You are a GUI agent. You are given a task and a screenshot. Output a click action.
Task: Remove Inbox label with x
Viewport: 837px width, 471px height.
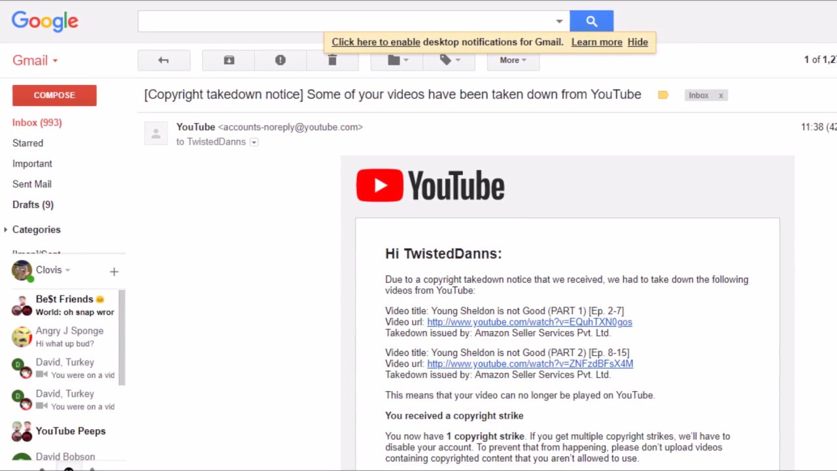(x=721, y=96)
